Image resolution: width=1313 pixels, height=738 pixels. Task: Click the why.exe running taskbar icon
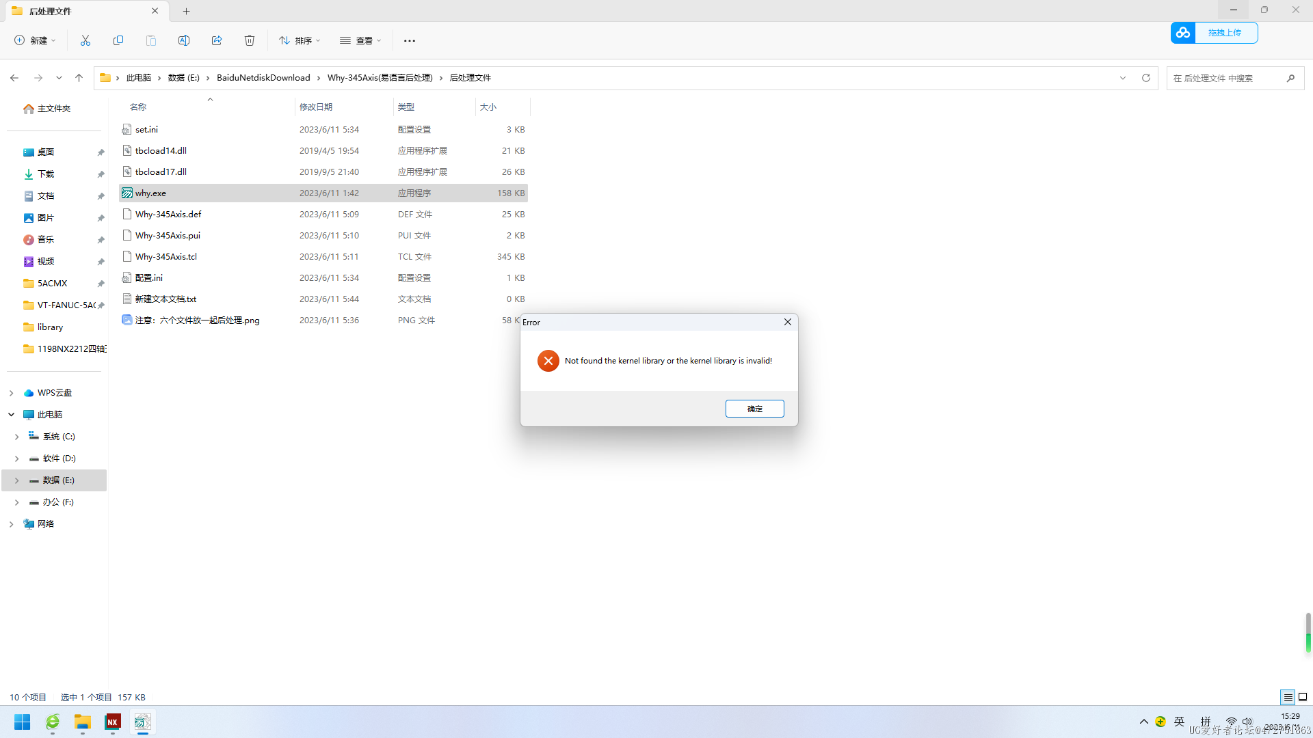(x=142, y=722)
